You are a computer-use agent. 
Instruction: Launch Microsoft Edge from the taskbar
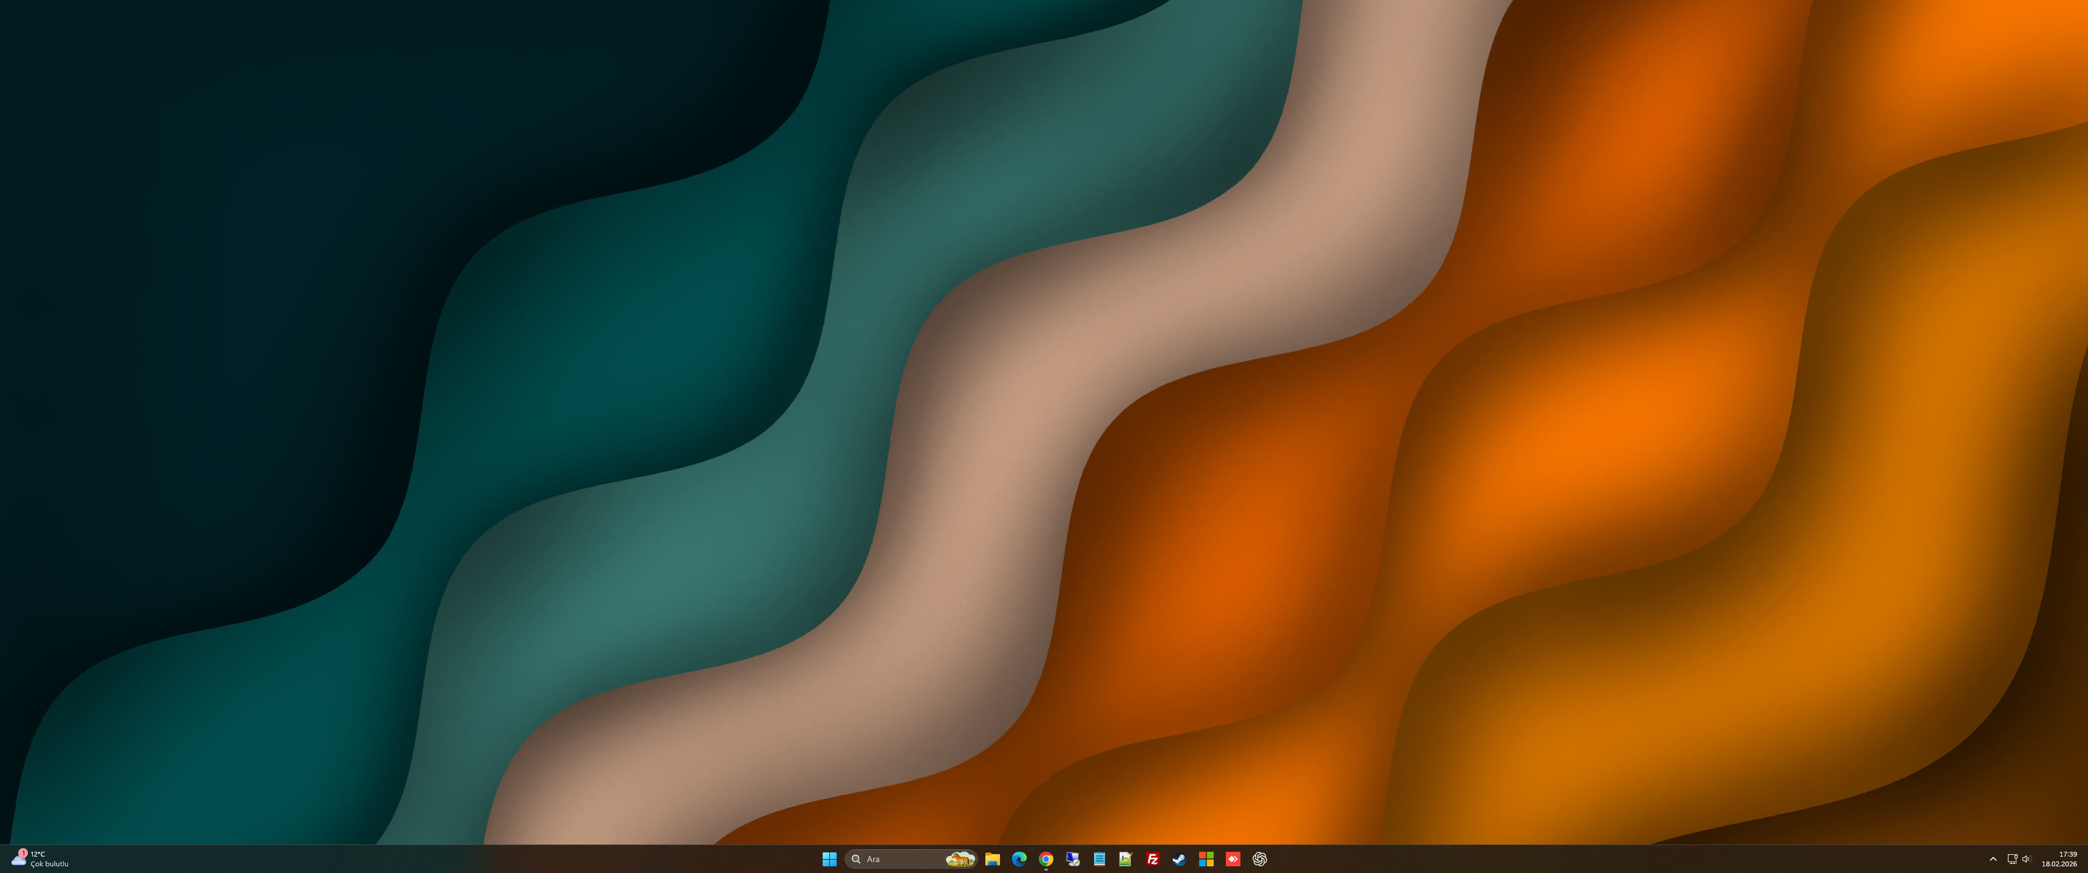1019,859
